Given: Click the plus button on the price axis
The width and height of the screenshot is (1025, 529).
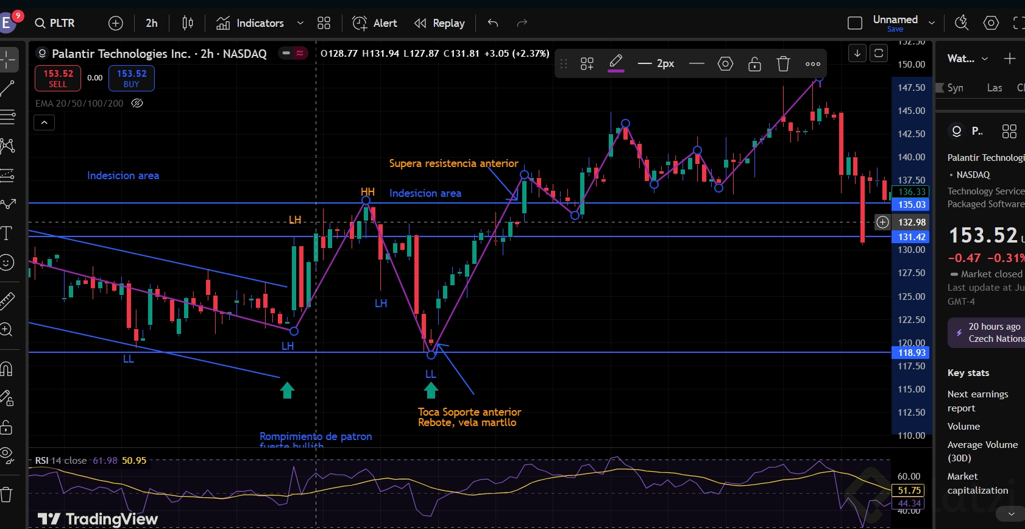Looking at the screenshot, I should coord(882,222).
